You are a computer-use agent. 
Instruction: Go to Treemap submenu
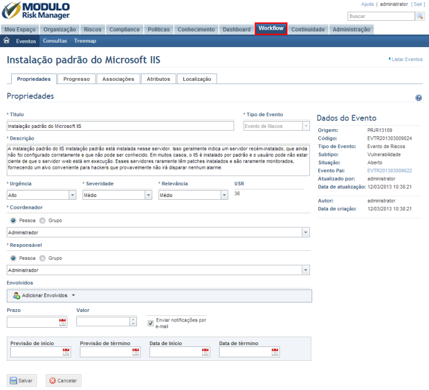85,41
